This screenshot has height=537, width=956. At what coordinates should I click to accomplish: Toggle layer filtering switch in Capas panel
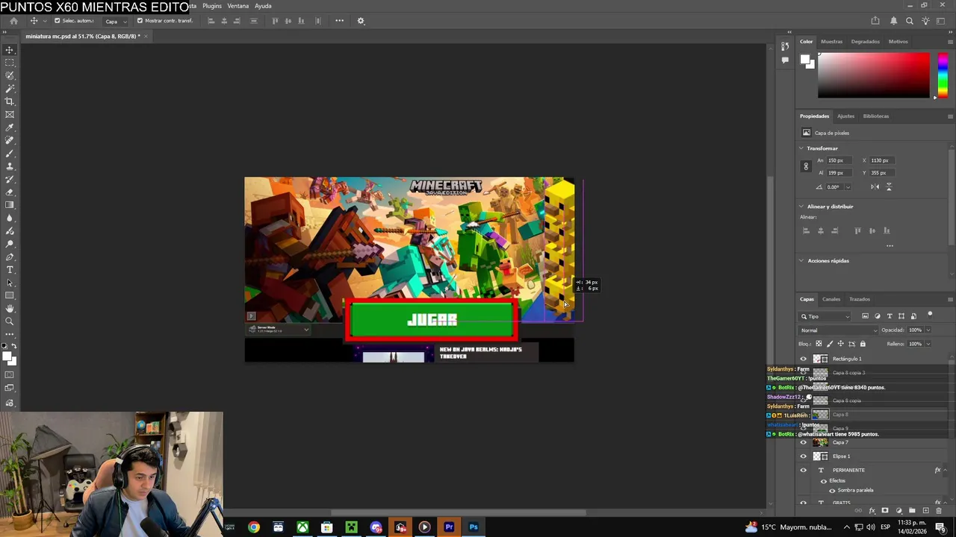click(x=930, y=314)
